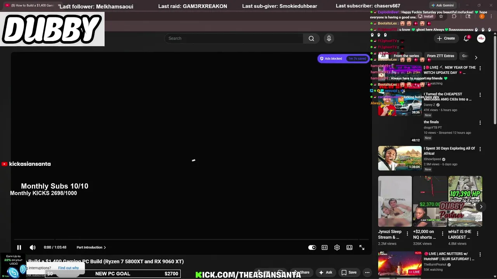This screenshot has height=279, width=497.
Task: Toggle the autoplay switch in the player
Action: pos(312,247)
